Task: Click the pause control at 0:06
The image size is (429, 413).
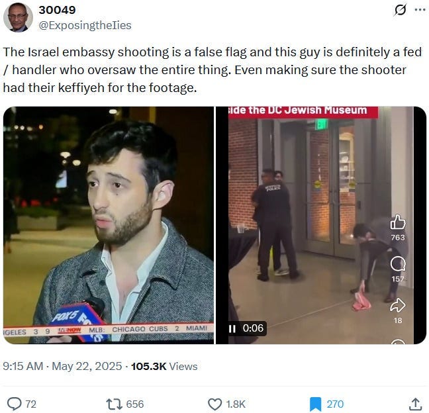Action: click(232, 328)
